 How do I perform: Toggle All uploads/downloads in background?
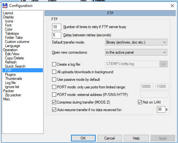point(54,72)
